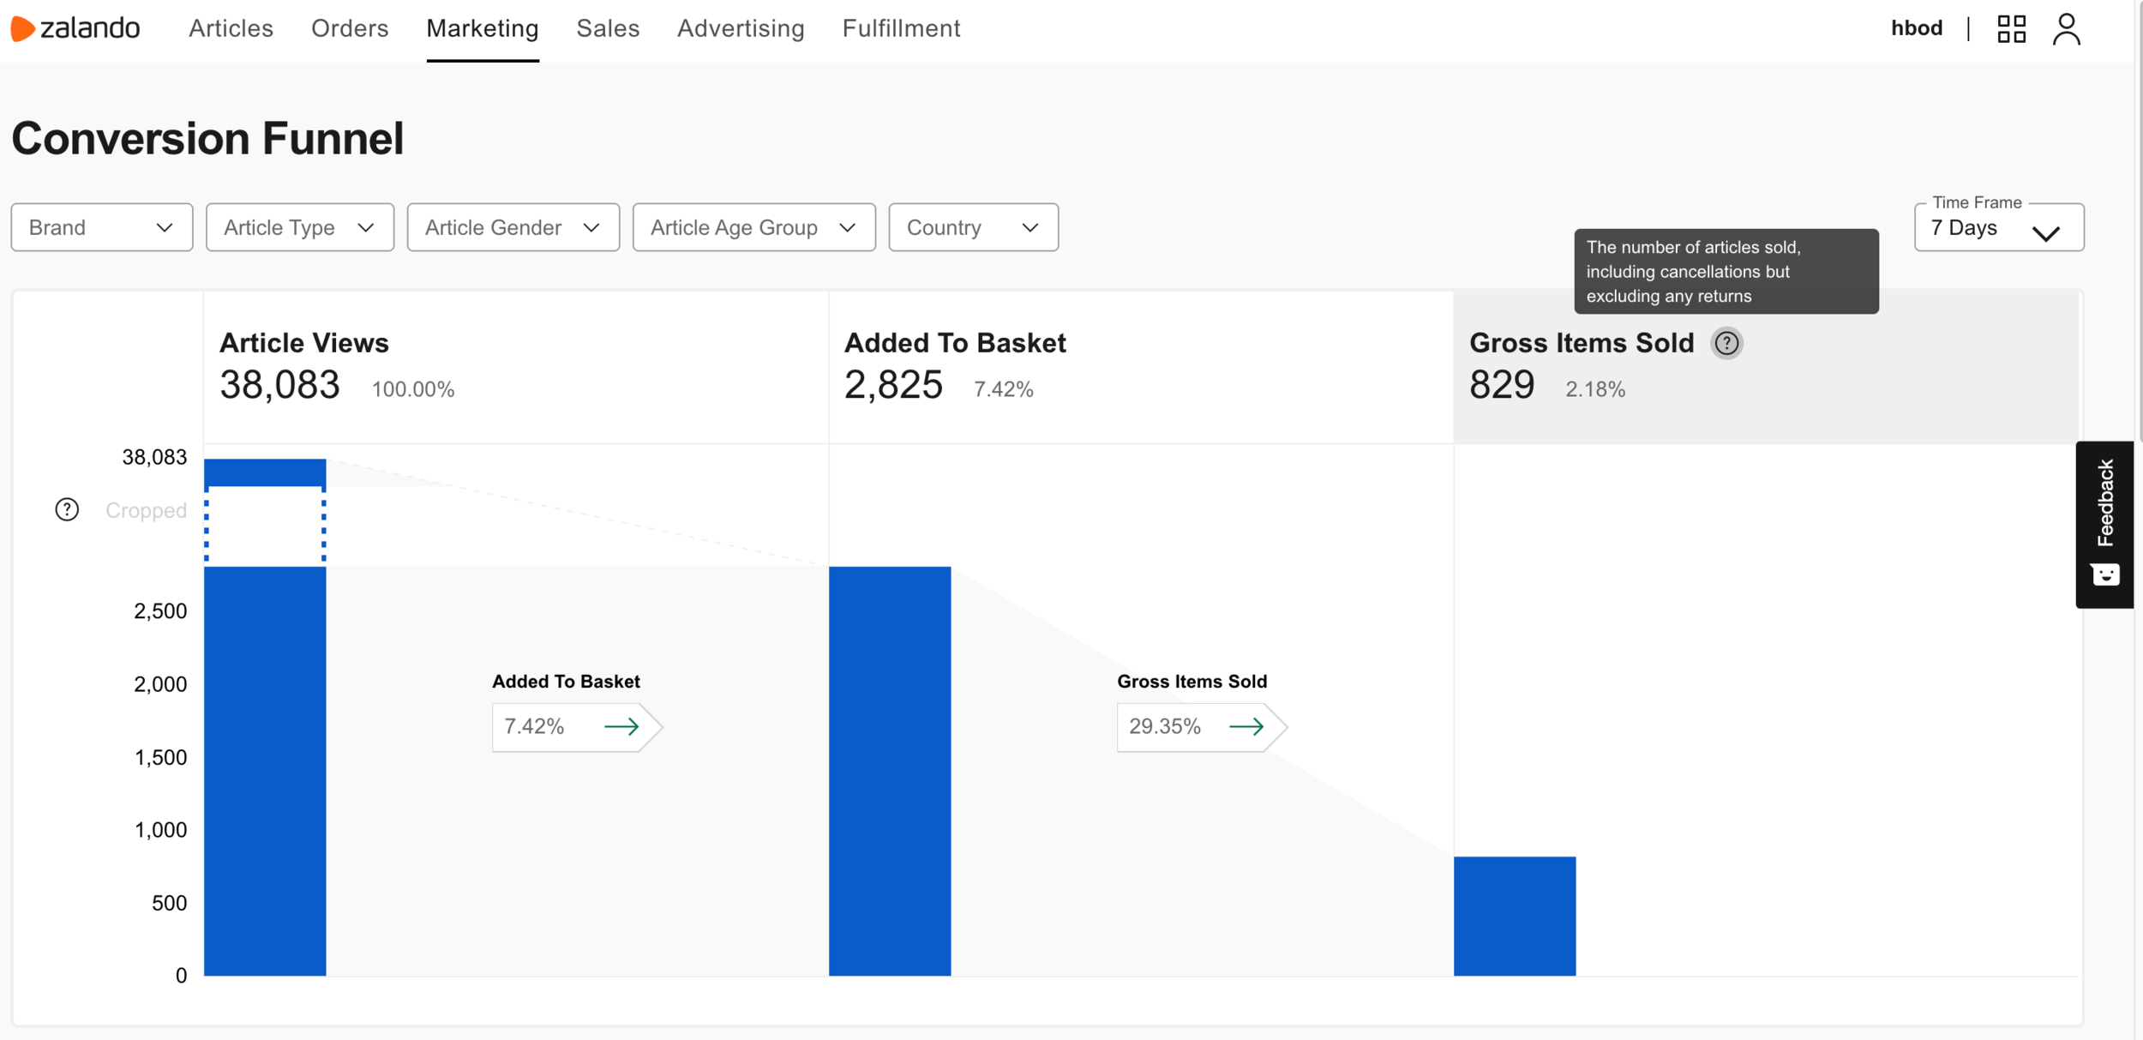
Task: Go to the Articles tab
Action: 231,28
